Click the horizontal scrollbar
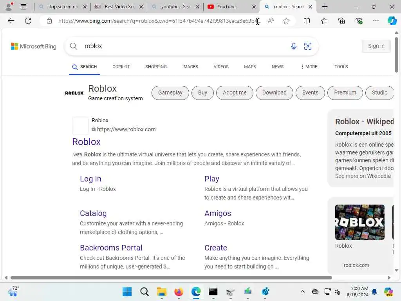 (x=172, y=278)
